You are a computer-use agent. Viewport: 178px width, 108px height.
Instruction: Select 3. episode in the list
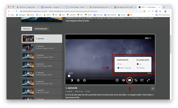[42, 56]
